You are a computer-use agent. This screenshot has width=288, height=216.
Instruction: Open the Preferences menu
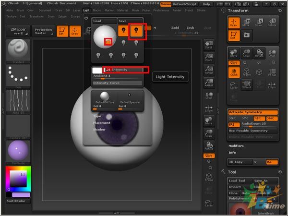pyautogui.click(x=161, y=10)
